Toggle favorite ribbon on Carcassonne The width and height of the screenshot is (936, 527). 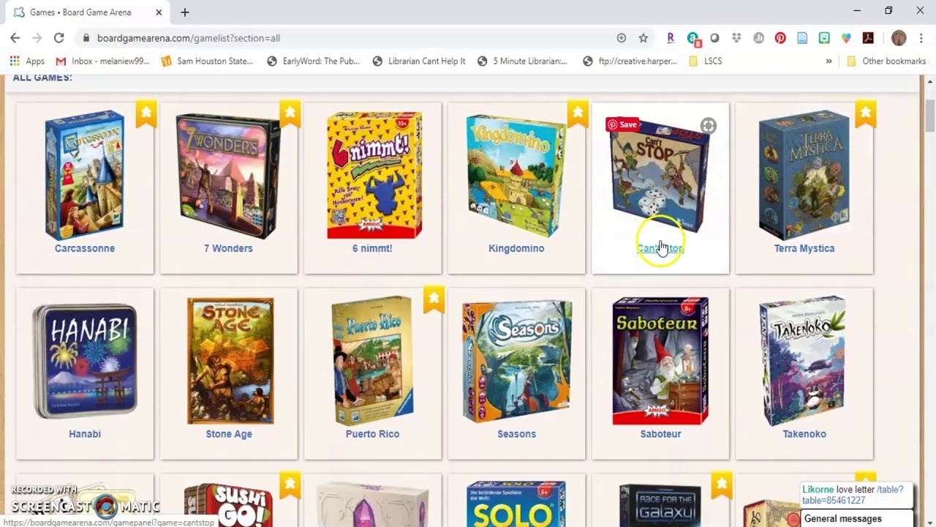point(146,113)
